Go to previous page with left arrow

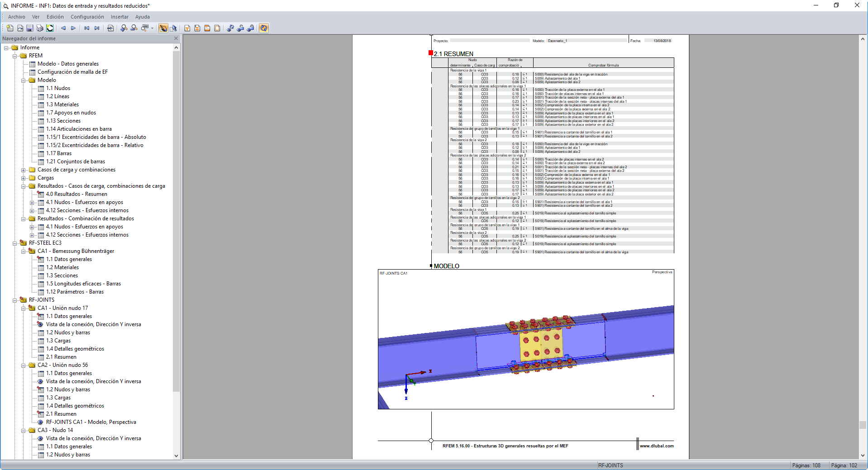pyautogui.click(x=63, y=28)
